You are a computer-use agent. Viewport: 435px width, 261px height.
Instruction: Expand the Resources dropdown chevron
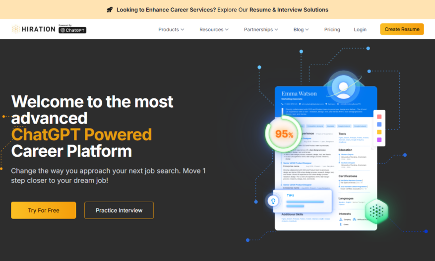pyautogui.click(x=227, y=30)
